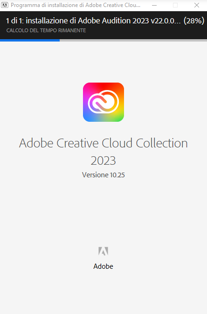Screen dimensions: 207x314
Task: Click the Adobe installer icon in the title bar
Action: pos(5,5)
